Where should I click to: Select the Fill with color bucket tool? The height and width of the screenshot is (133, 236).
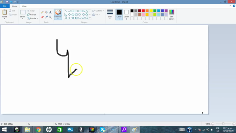[46, 12]
